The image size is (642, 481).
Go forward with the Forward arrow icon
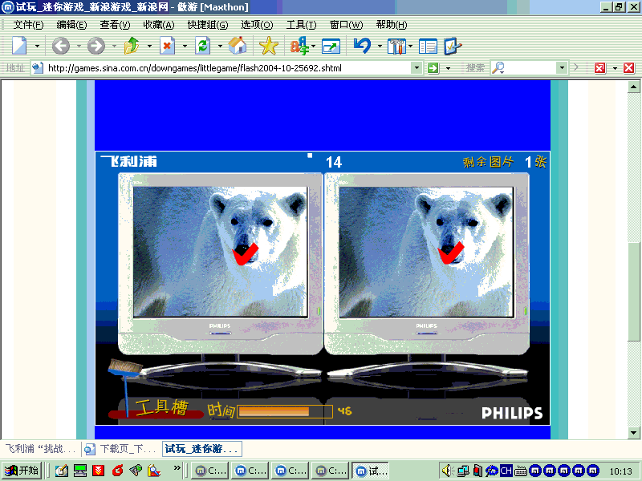pos(96,46)
